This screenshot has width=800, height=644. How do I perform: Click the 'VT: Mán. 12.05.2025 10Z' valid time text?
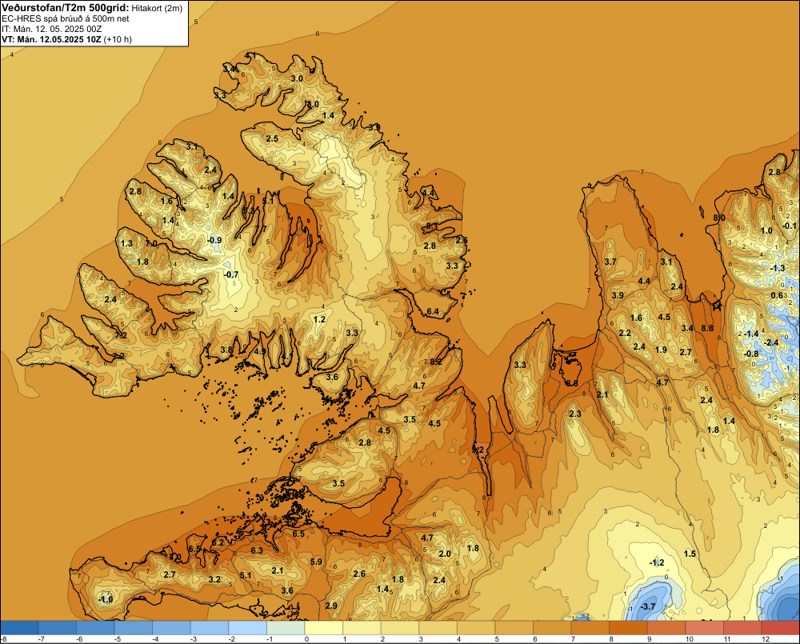(x=51, y=39)
